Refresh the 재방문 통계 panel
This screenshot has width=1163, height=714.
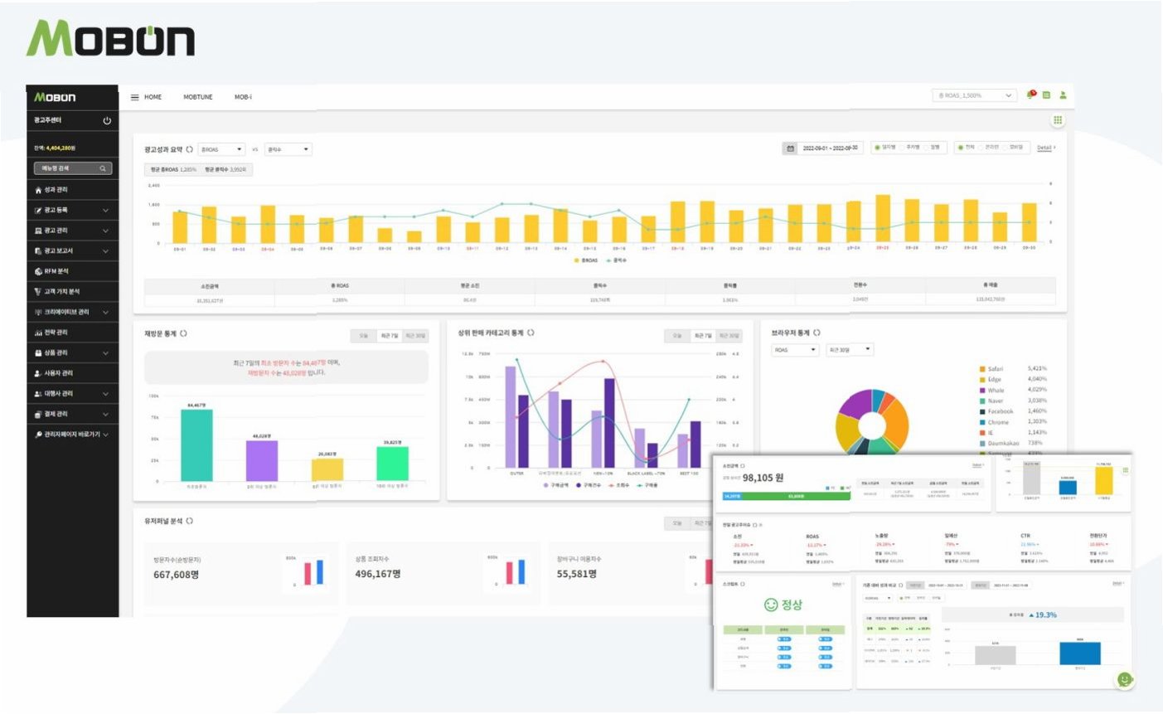coord(183,333)
